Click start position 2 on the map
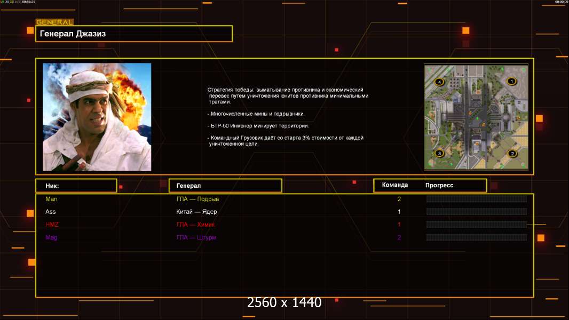 click(512, 154)
